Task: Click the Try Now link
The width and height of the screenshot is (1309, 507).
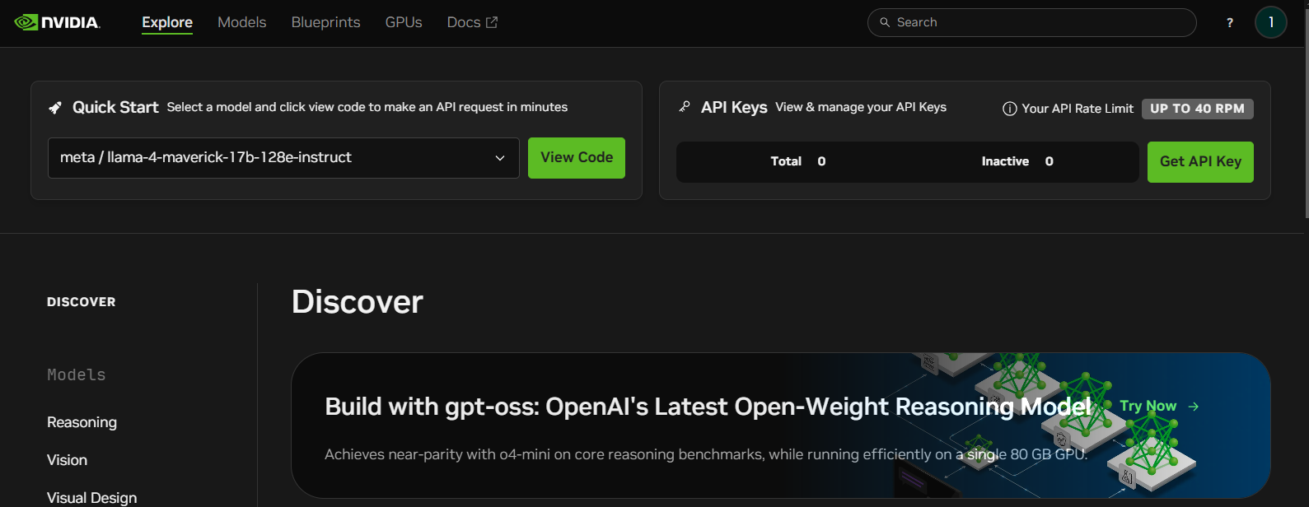Action: tap(1159, 406)
